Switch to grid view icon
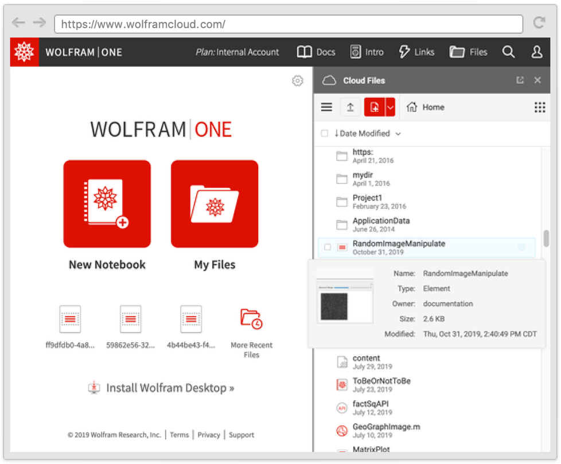 click(539, 107)
